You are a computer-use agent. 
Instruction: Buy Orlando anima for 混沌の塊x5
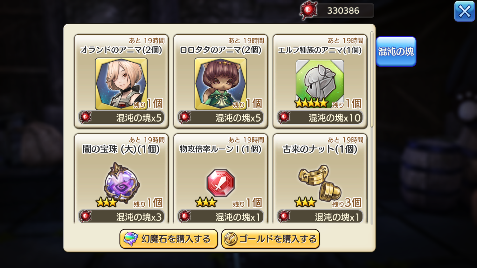pos(121,118)
